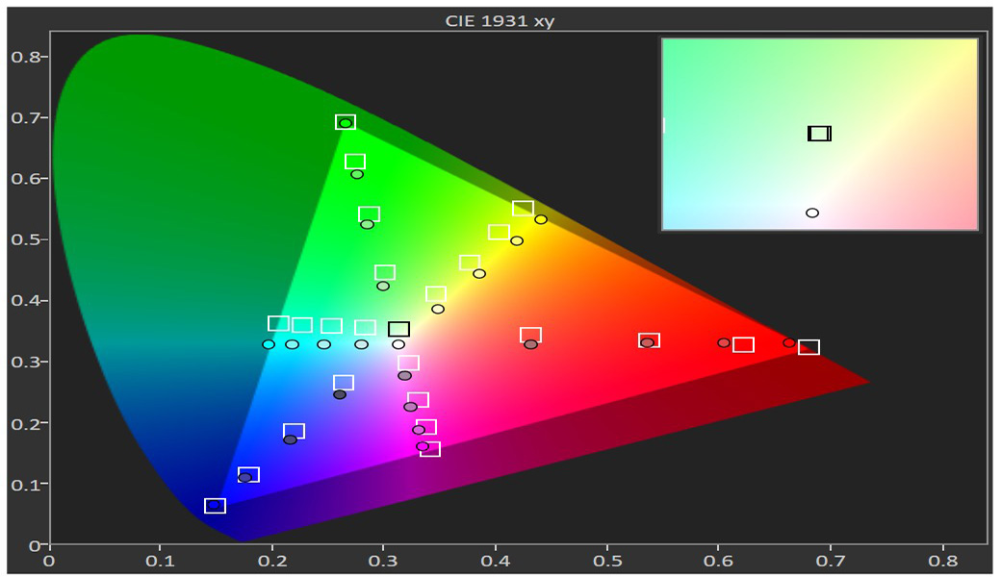Screen dimensions: 1001x577
Task: Click the red target square containing a measured dot
Action: pyautogui.click(x=649, y=340)
